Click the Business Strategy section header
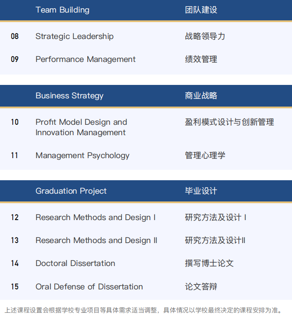 (69, 96)
